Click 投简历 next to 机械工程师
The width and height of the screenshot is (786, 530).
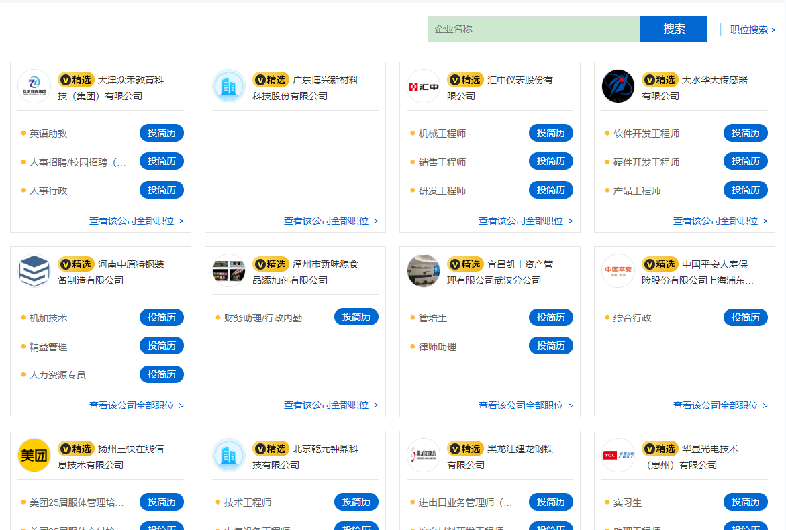pyautogui.click(x=551, y=133)
